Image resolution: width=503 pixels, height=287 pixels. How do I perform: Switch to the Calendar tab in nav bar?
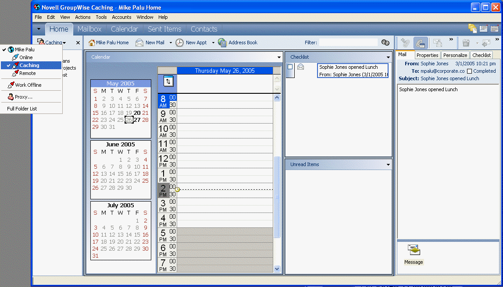125,29
